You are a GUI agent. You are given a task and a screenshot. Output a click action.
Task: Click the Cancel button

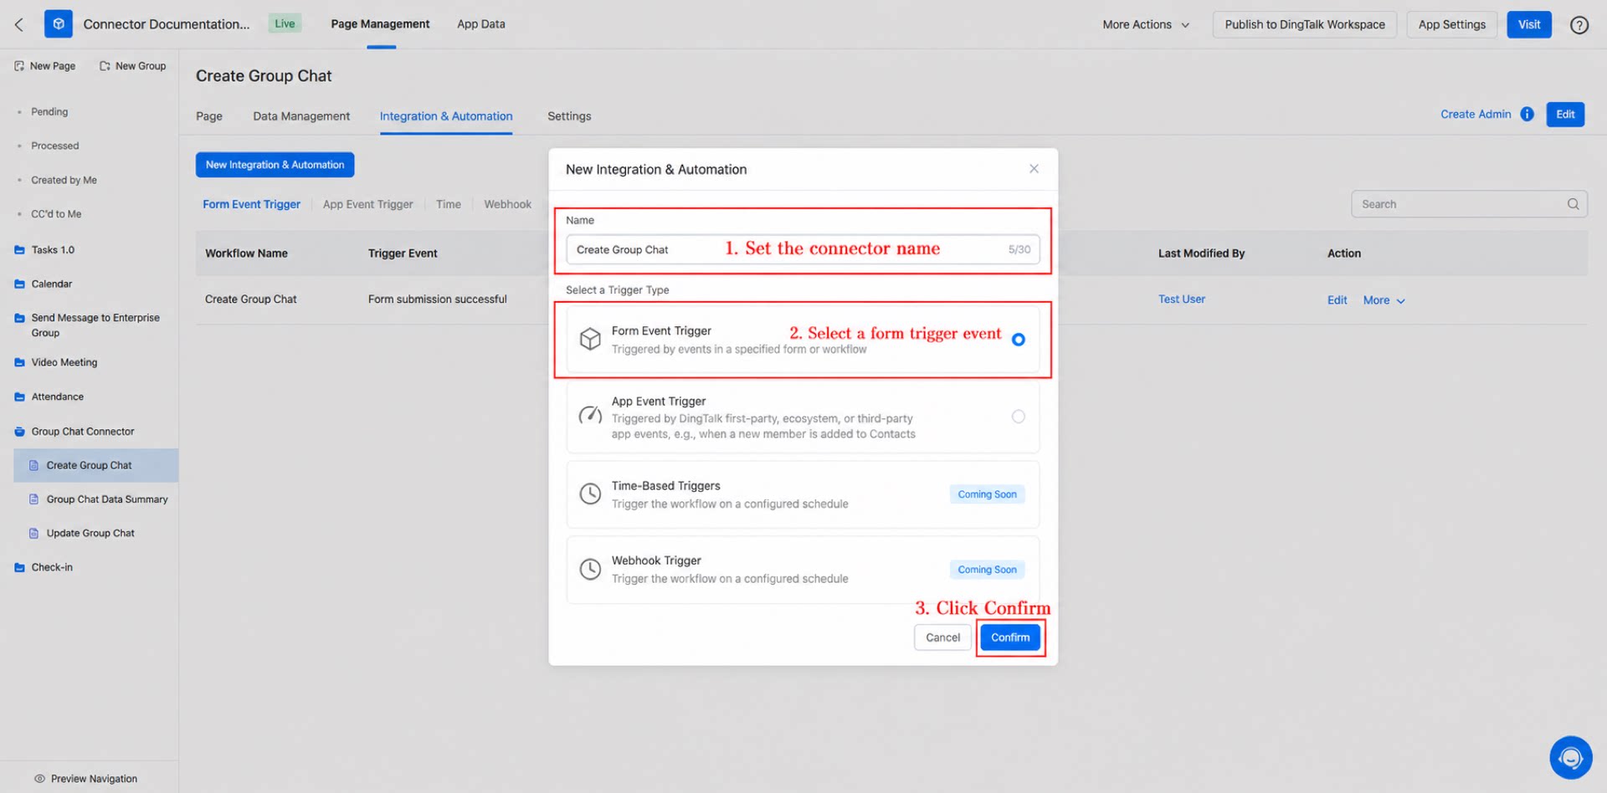[942, 637]
